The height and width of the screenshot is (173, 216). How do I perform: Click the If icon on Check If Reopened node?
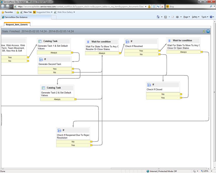point(59,130)
